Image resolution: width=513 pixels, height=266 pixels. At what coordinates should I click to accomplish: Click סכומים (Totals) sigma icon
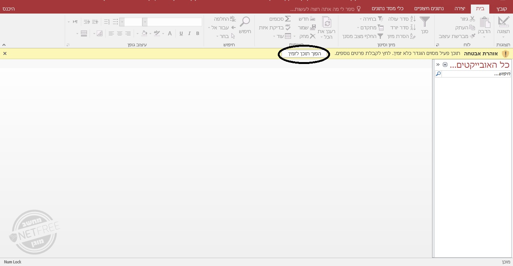(288, 19)
